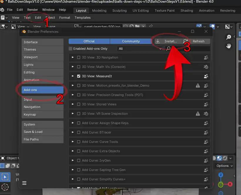Enable the Enabled Add-ons Only checkbox
This screenshot has width=241, height=195.
click(70, 49)
